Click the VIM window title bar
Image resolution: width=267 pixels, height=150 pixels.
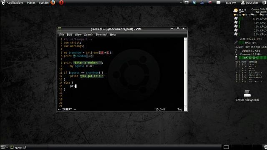coord(116,29)
